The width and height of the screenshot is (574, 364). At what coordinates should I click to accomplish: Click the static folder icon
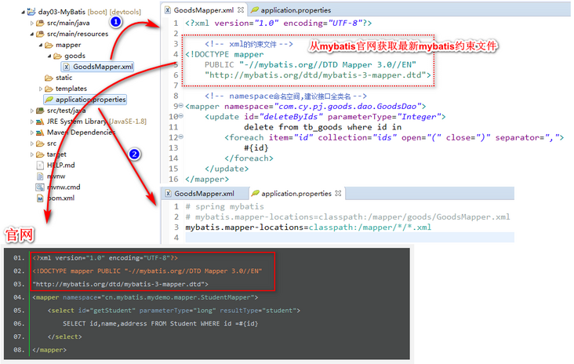49,78
